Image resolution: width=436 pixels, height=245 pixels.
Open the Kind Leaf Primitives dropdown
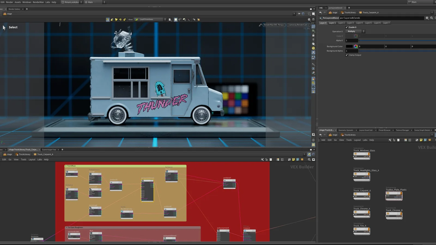tap(150, 20)
